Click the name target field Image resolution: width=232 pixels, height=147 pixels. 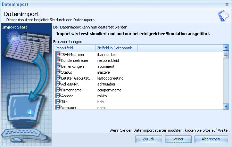[x=102, y=108]
